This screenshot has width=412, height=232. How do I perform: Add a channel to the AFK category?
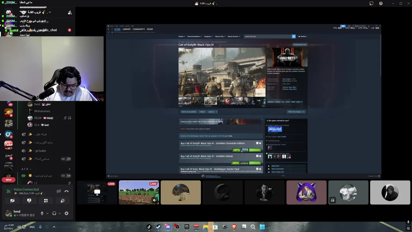click(x=69, y=169)
